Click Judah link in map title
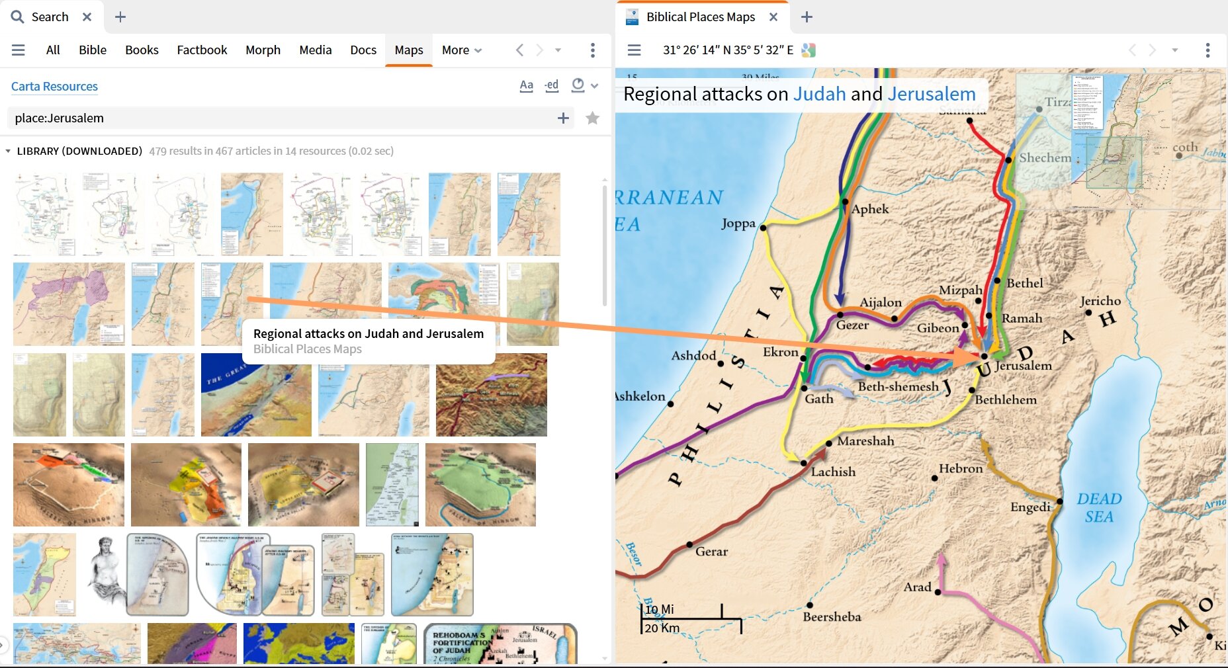This screenshot has width=1228, height=668. [819, 94]
